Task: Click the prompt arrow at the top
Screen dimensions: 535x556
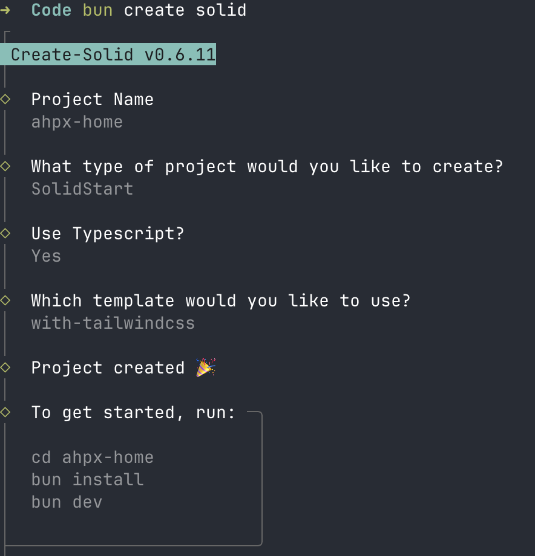Action: tap(5, 10)
